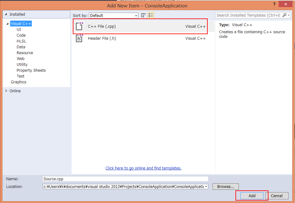Focus the Name field containing Source.cpp
The image size is (295, 203).
(x=125, y=179)
